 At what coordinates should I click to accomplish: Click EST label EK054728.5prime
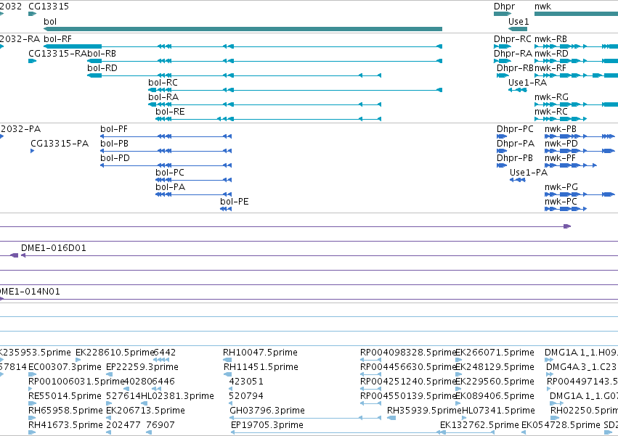561,425
